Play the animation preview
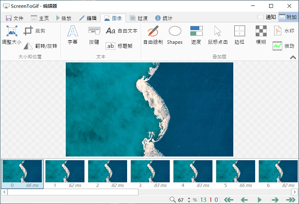Viewport: 299px width, 204px height. pos(259,200)
